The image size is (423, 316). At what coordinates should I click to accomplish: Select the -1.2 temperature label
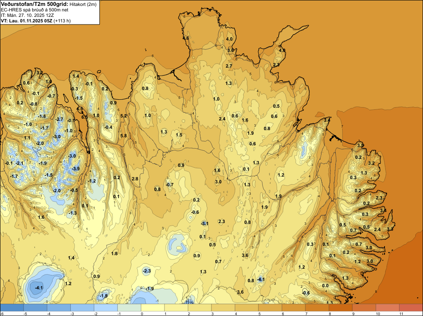click(x=92, y=181)
